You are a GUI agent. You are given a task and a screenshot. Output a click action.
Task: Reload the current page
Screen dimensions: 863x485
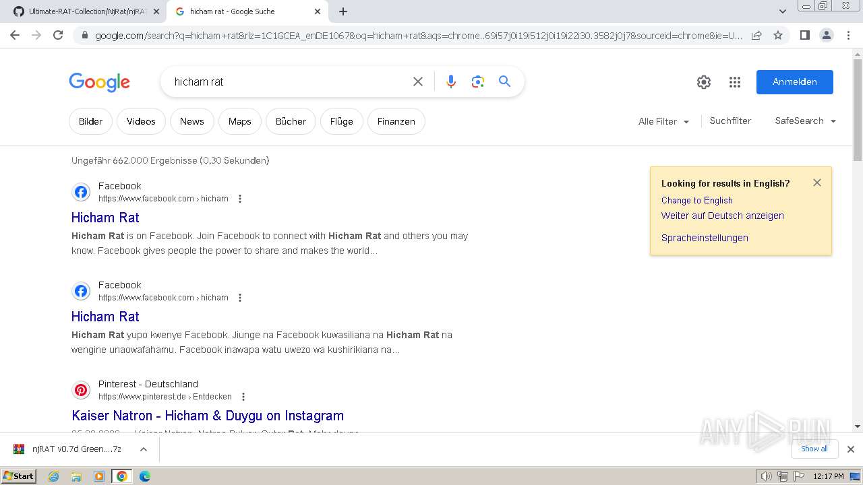(x=58, y=35)
